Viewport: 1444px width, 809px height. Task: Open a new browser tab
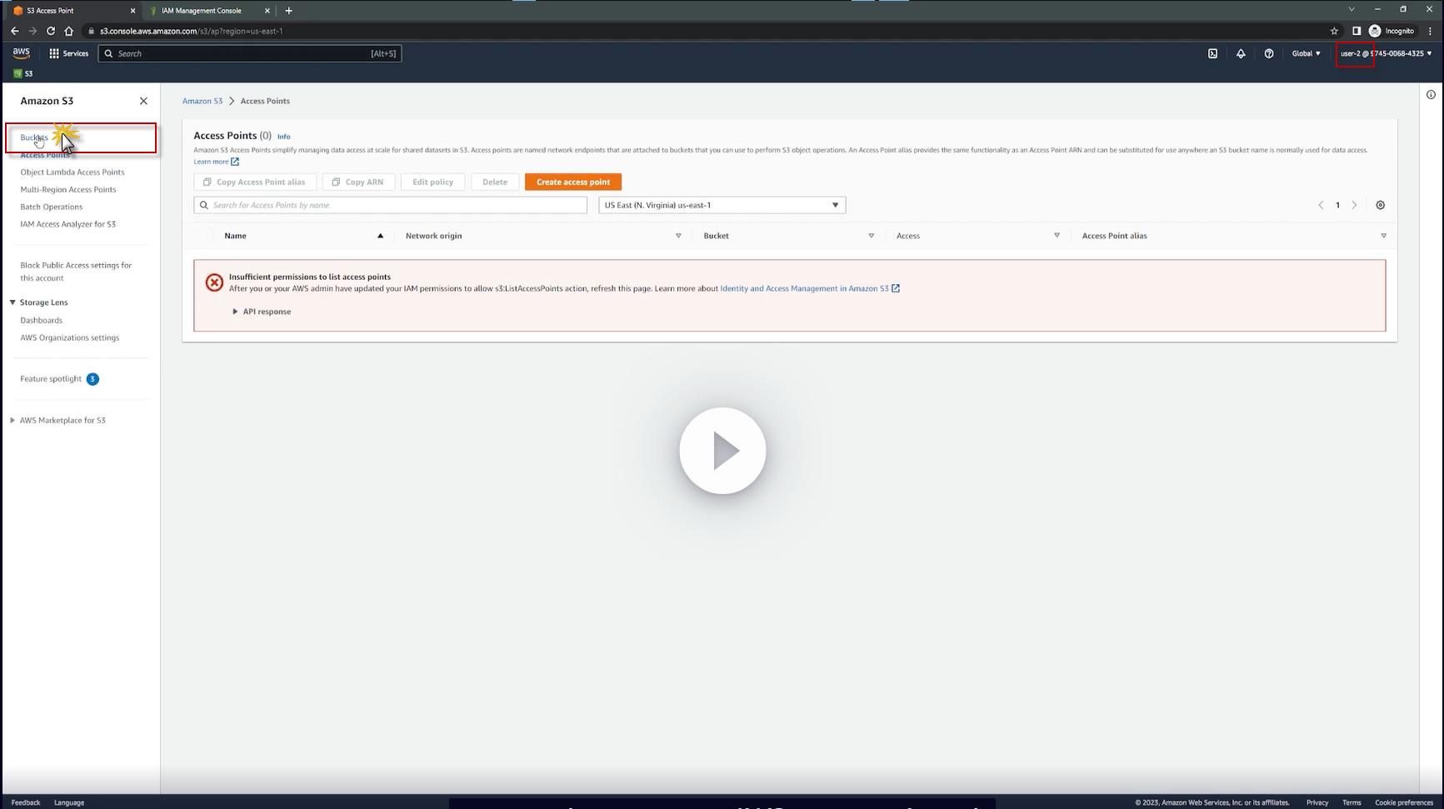pyautogui.click(x=289, y=11)
